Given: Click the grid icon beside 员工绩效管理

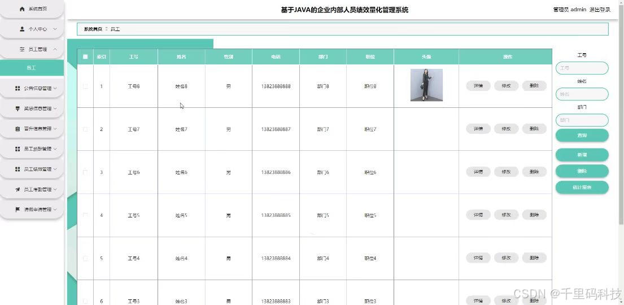Looking at the screenshot, I should pos(18,169).
